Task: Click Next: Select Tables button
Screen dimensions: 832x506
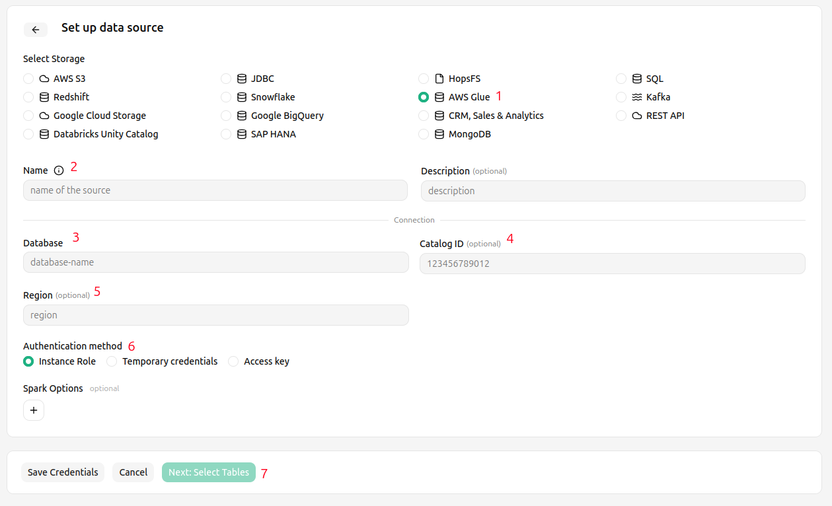Action: pyautogui.click(x=209, y=472)
